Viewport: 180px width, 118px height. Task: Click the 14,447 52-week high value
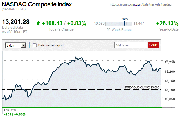pos(139,24)
